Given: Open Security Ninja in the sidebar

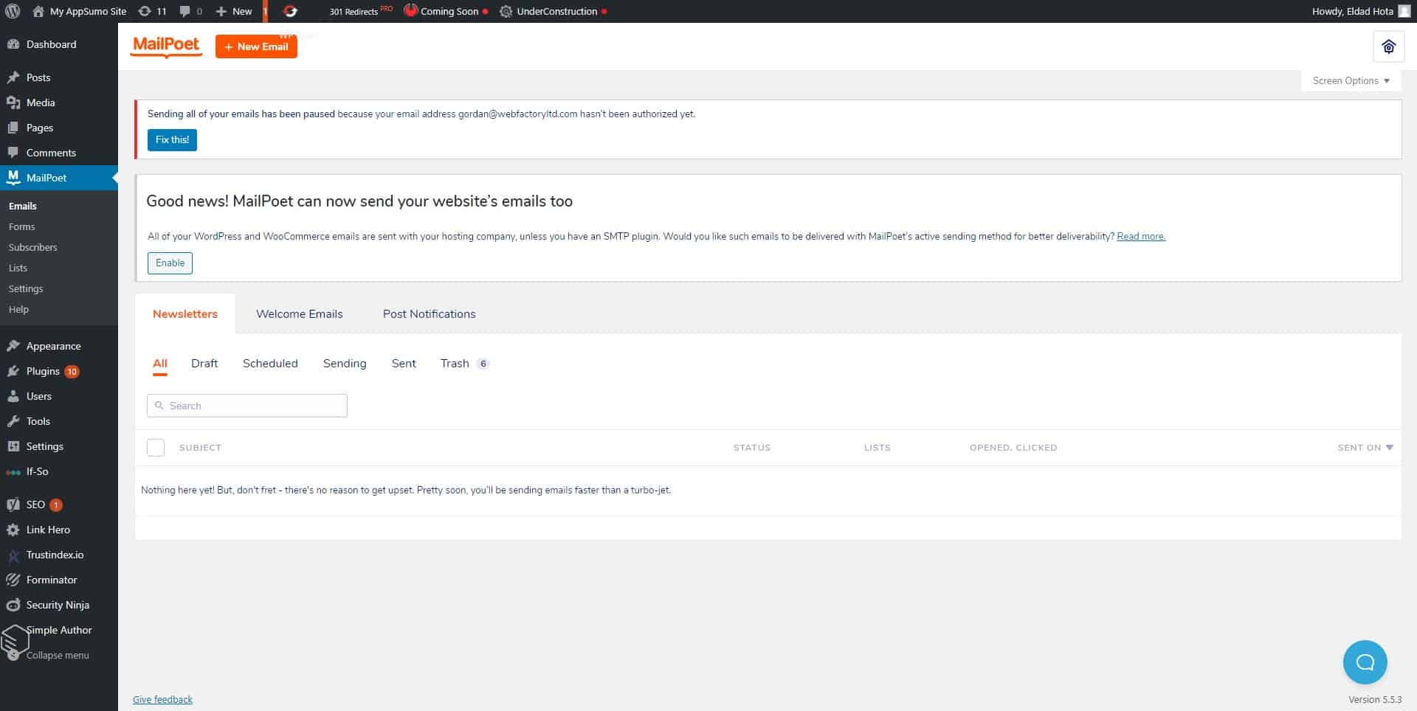Looking at the screenshot, I should [x=59, y=605].
